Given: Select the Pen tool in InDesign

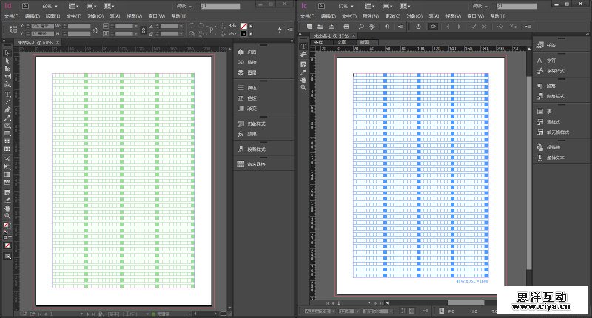Looking at the screenshot, I should [7, 109].
